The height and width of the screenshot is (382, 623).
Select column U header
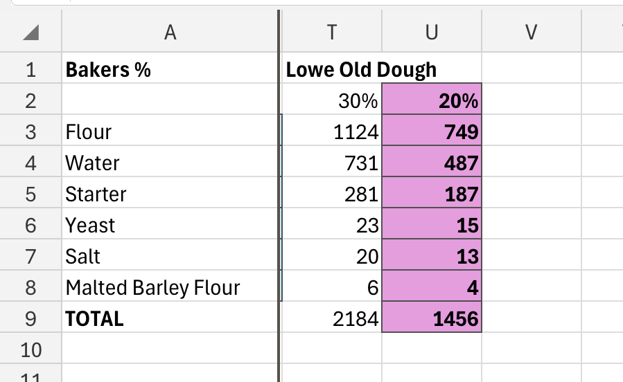click(x=431, y=33)
